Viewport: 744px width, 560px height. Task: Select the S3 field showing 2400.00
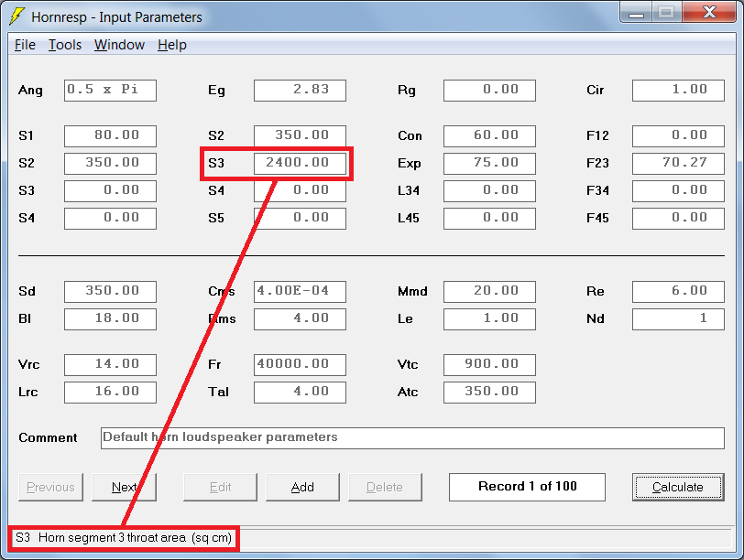click(300, 164)
